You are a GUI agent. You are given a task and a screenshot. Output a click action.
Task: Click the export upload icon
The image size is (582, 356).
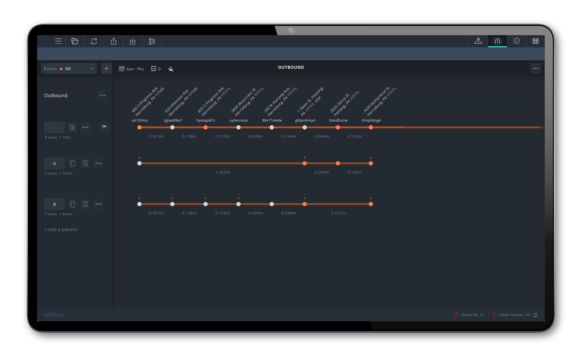click(113, 41)
